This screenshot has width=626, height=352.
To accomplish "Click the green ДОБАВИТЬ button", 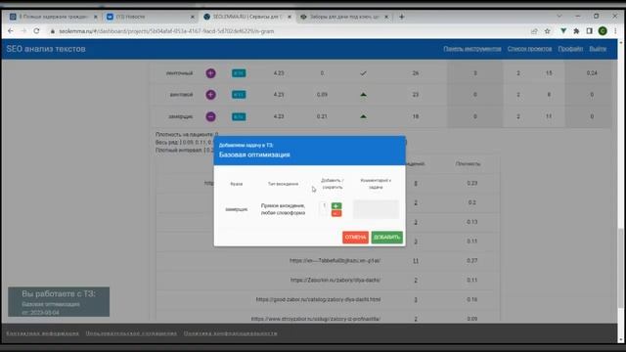I will click(x=387, y=237).
